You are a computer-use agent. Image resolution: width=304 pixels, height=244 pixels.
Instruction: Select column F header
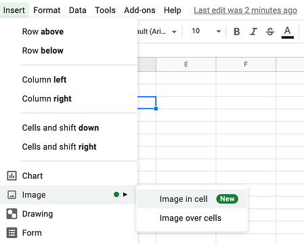246,64
